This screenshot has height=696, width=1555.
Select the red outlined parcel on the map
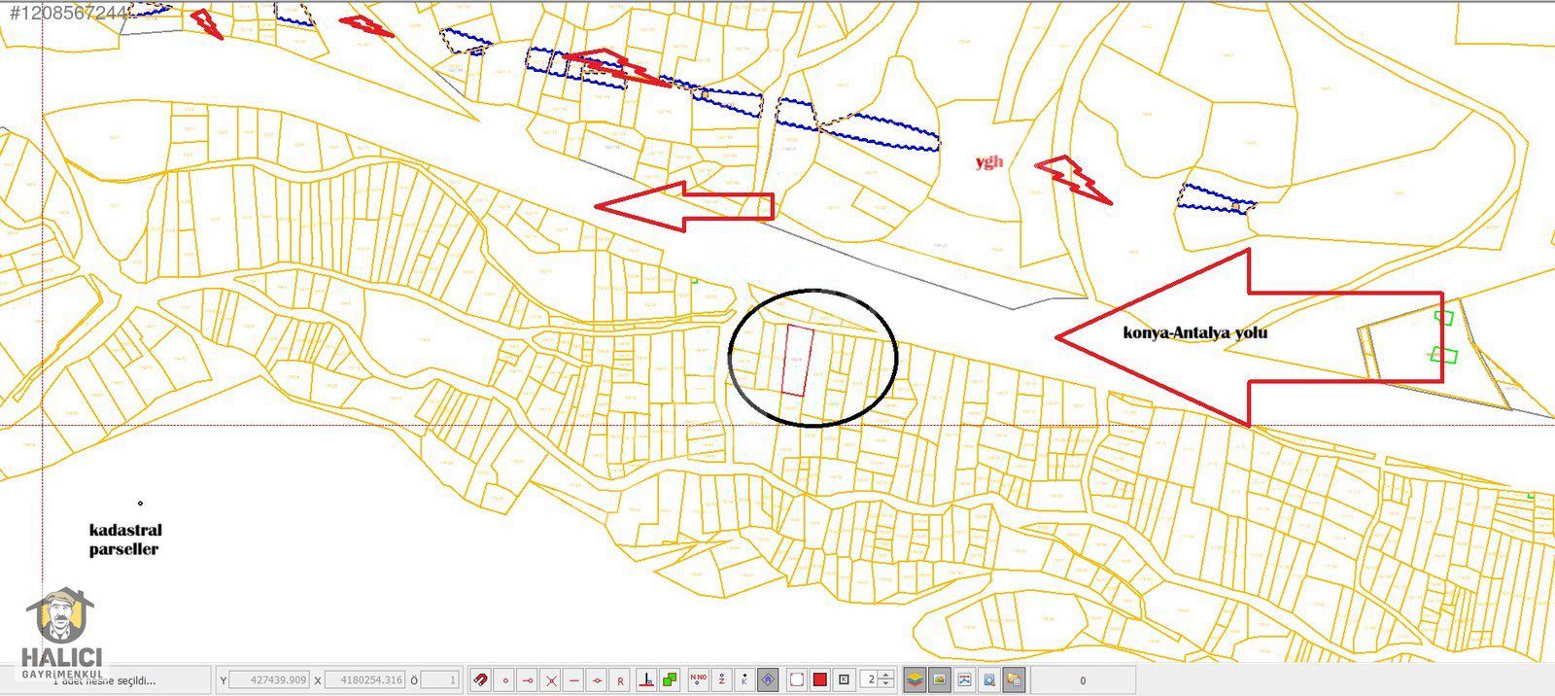797,361
